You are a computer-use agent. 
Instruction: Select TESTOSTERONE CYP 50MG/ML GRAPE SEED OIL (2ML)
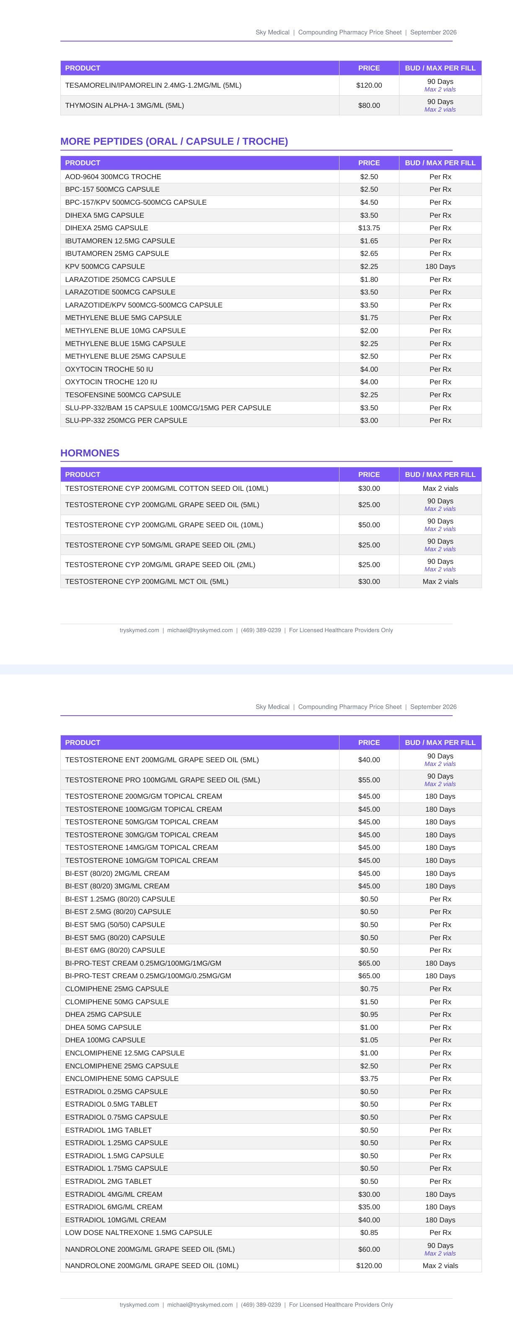160,545
